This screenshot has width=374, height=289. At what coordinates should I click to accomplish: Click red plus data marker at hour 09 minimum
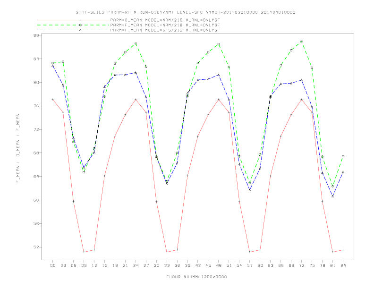(x=84, y=252)
